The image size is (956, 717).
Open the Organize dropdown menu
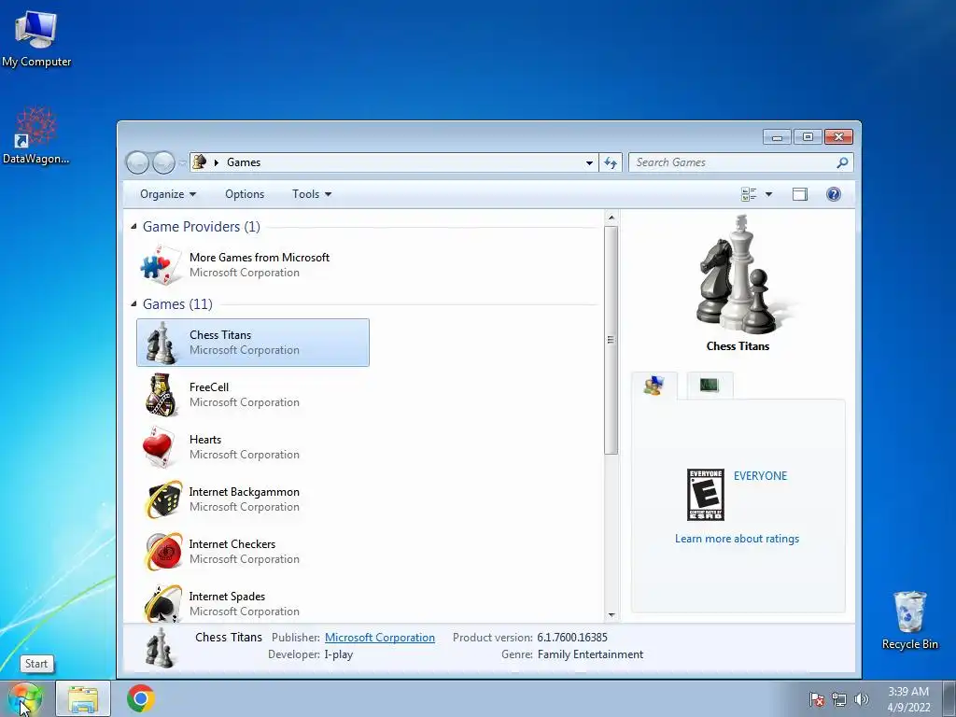168,194
